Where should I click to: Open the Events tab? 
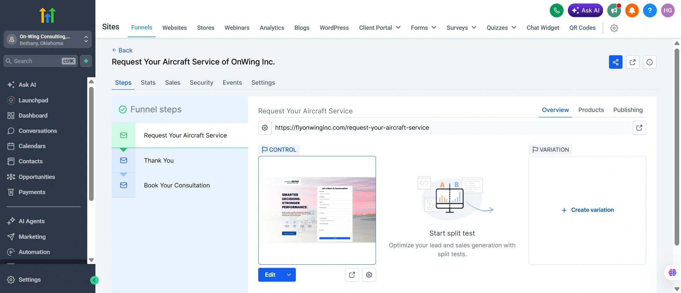point(232,83)
